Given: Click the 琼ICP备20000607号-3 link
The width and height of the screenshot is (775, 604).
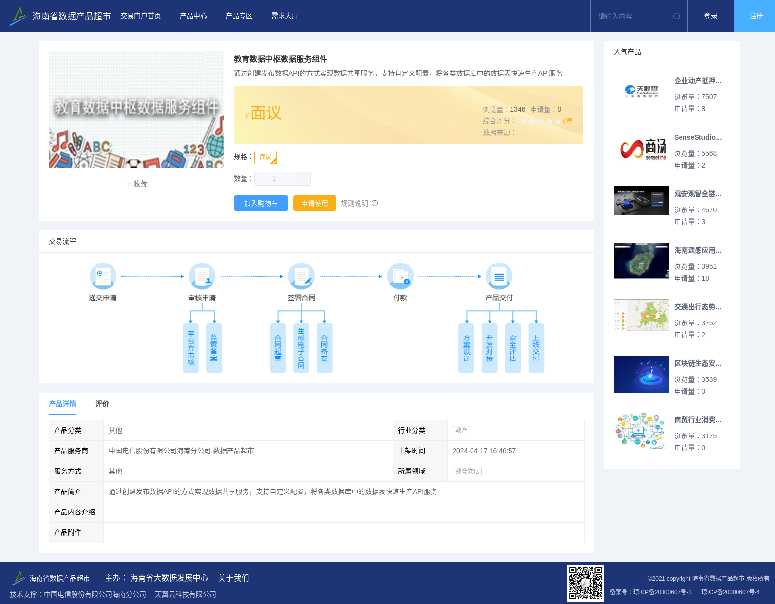Looking at the screenshot, I should (x=662, y=592).
